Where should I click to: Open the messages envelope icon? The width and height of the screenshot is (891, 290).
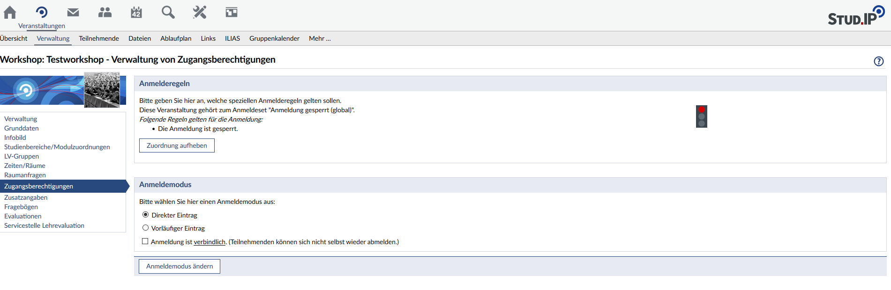pyautogui.click(x=73, y=13)
